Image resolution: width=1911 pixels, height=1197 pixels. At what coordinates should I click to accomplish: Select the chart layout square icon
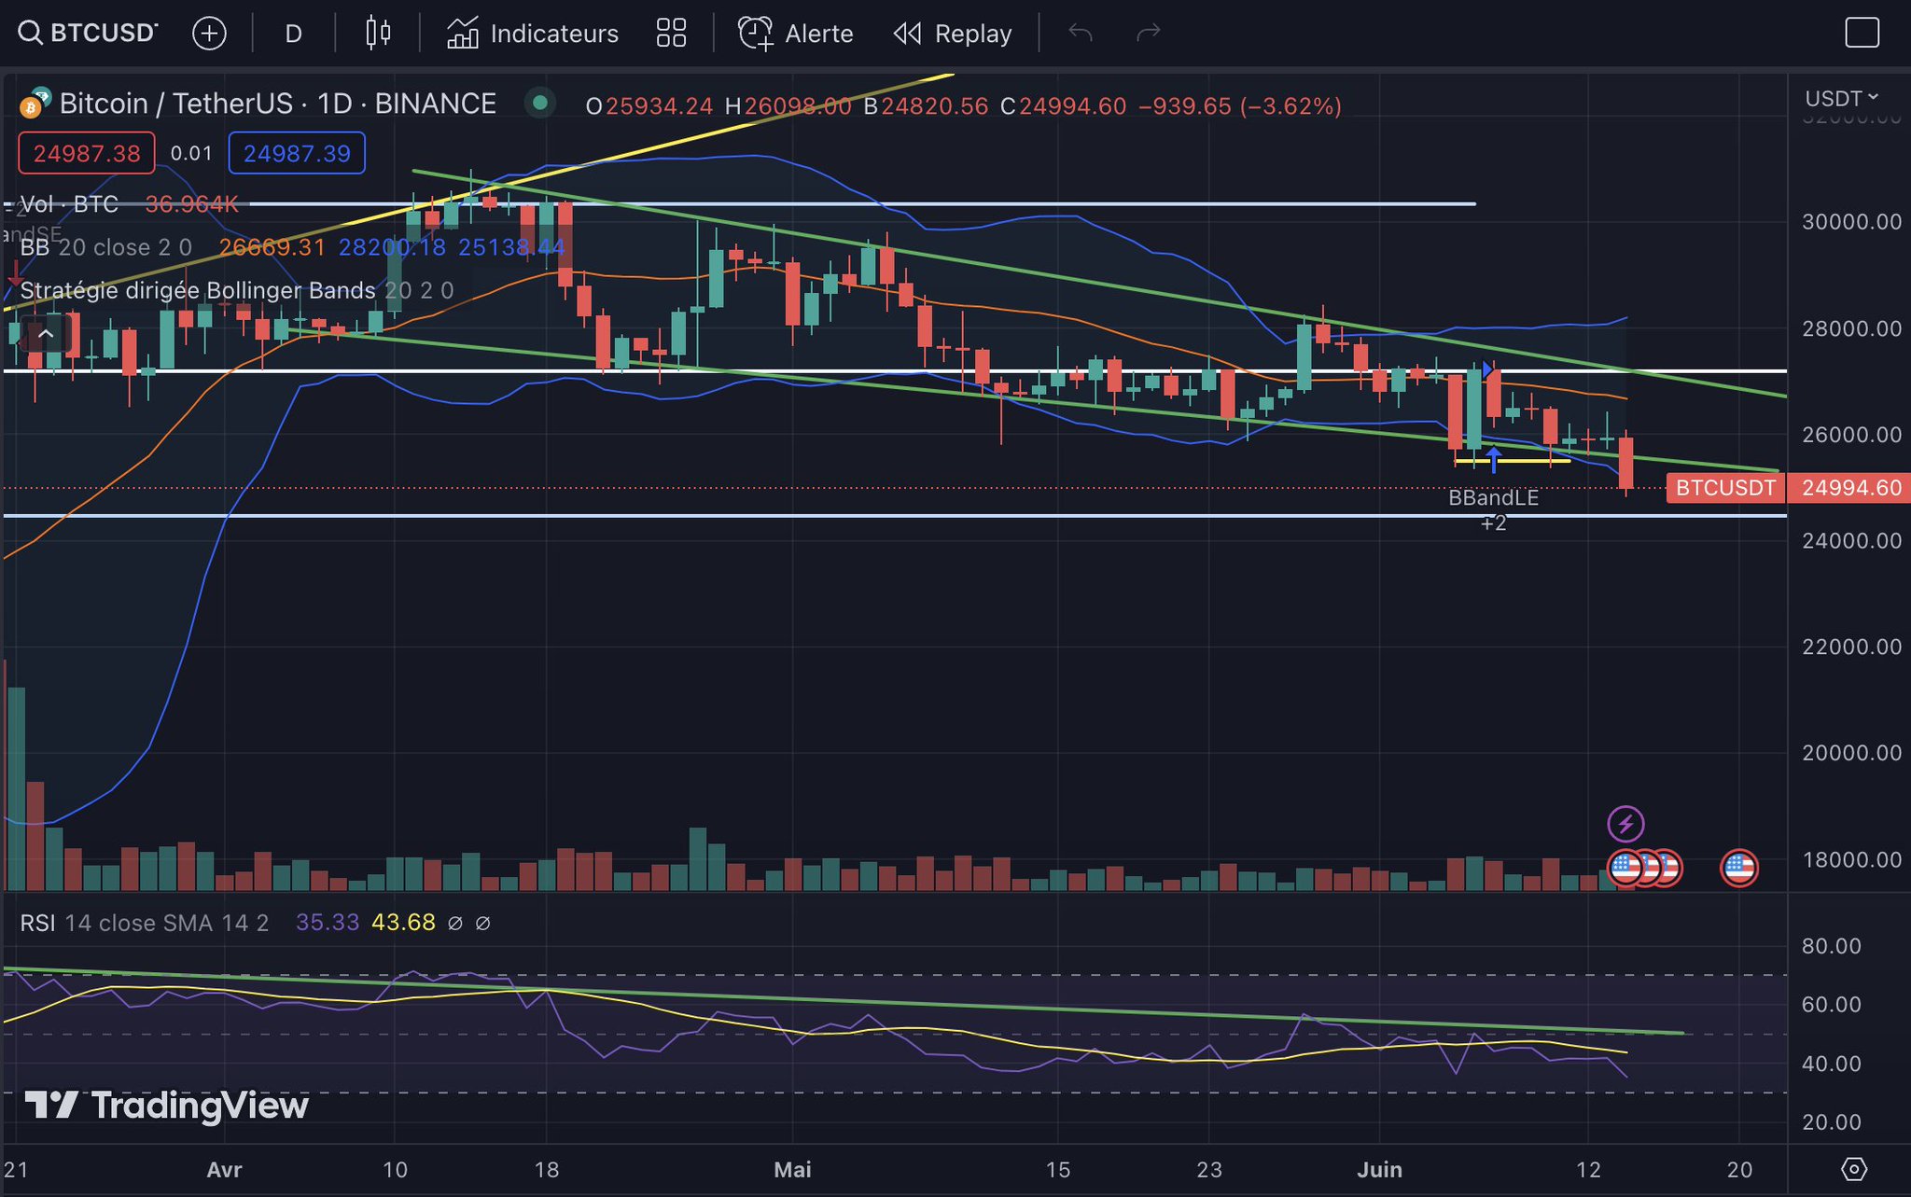coord(1862,34)
